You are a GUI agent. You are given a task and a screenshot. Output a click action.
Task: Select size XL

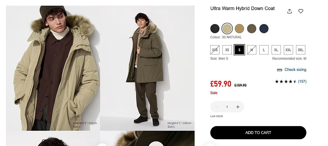pos(276,50)
